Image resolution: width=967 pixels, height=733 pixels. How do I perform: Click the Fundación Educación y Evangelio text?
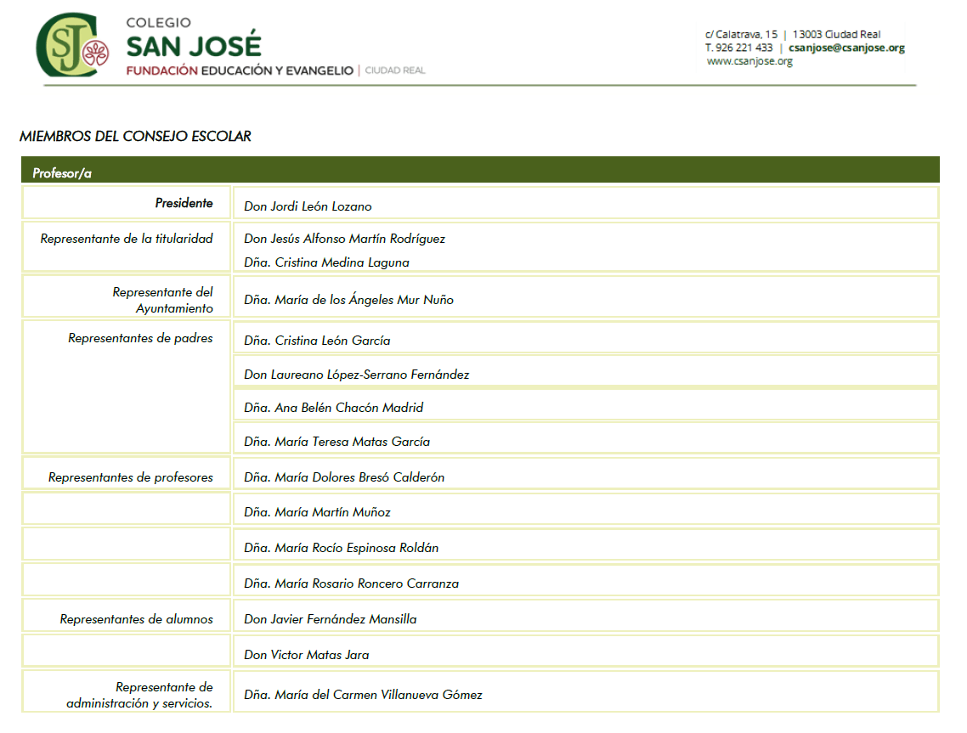coord(240,70)
